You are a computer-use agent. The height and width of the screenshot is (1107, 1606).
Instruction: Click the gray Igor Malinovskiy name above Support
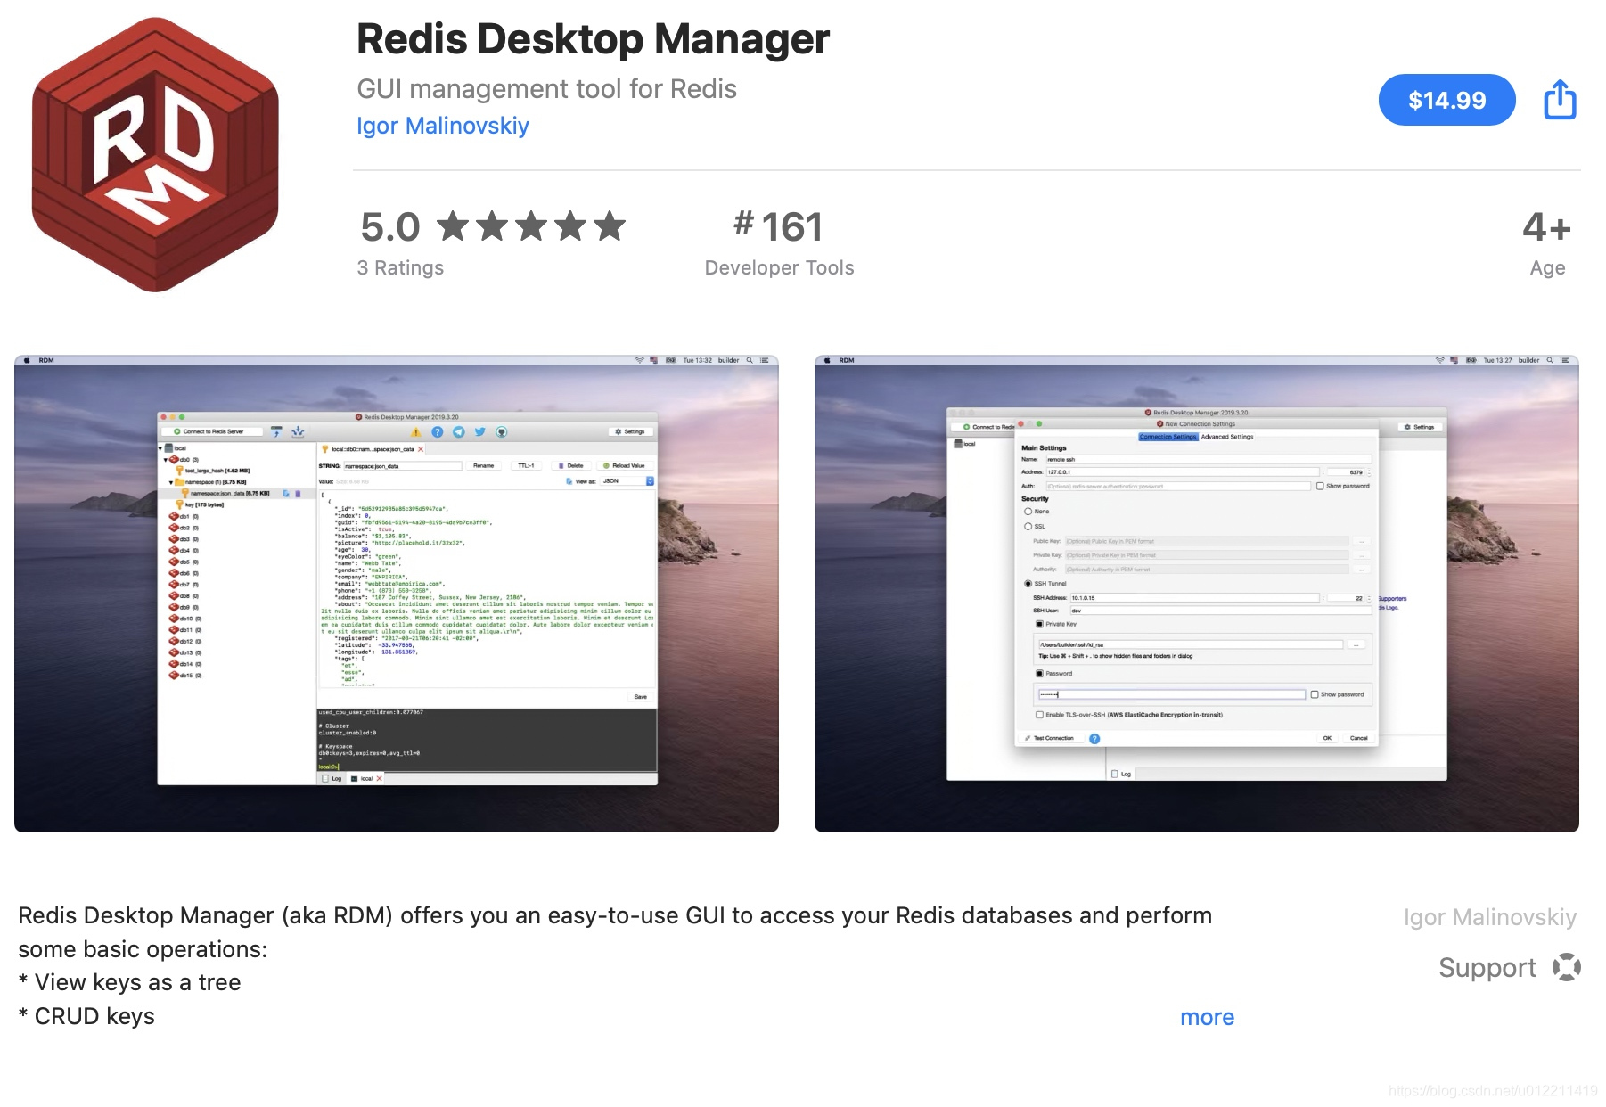(1489, 917)
